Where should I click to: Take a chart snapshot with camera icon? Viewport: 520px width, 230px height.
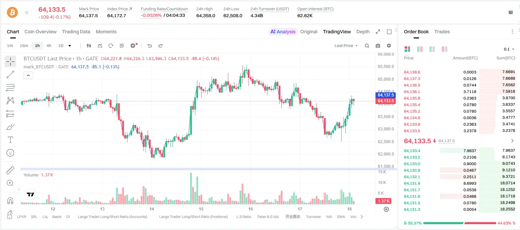coord(378,46)
